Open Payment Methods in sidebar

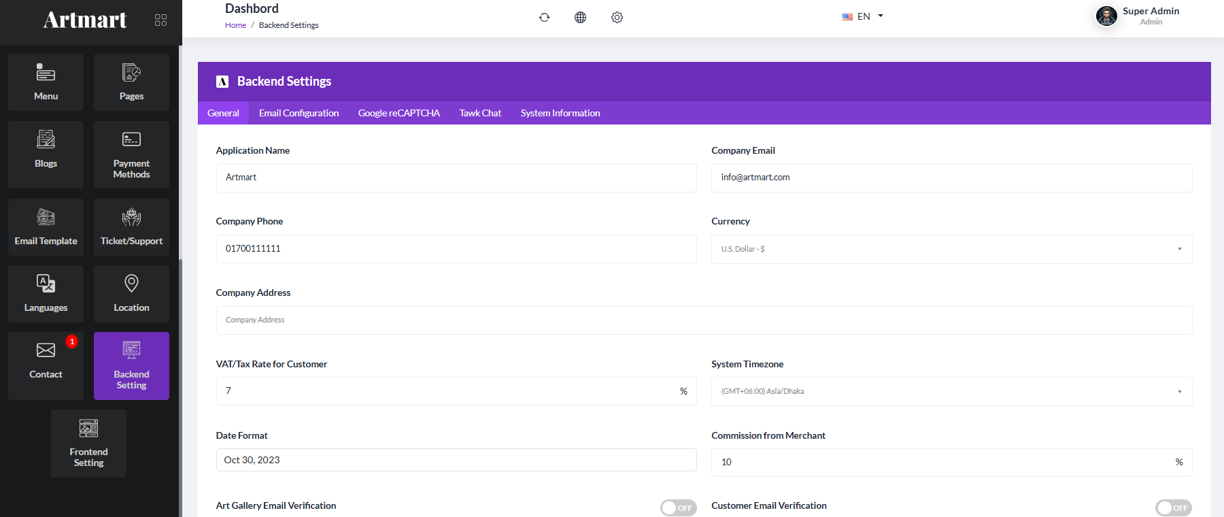click(x=131, y=154)
